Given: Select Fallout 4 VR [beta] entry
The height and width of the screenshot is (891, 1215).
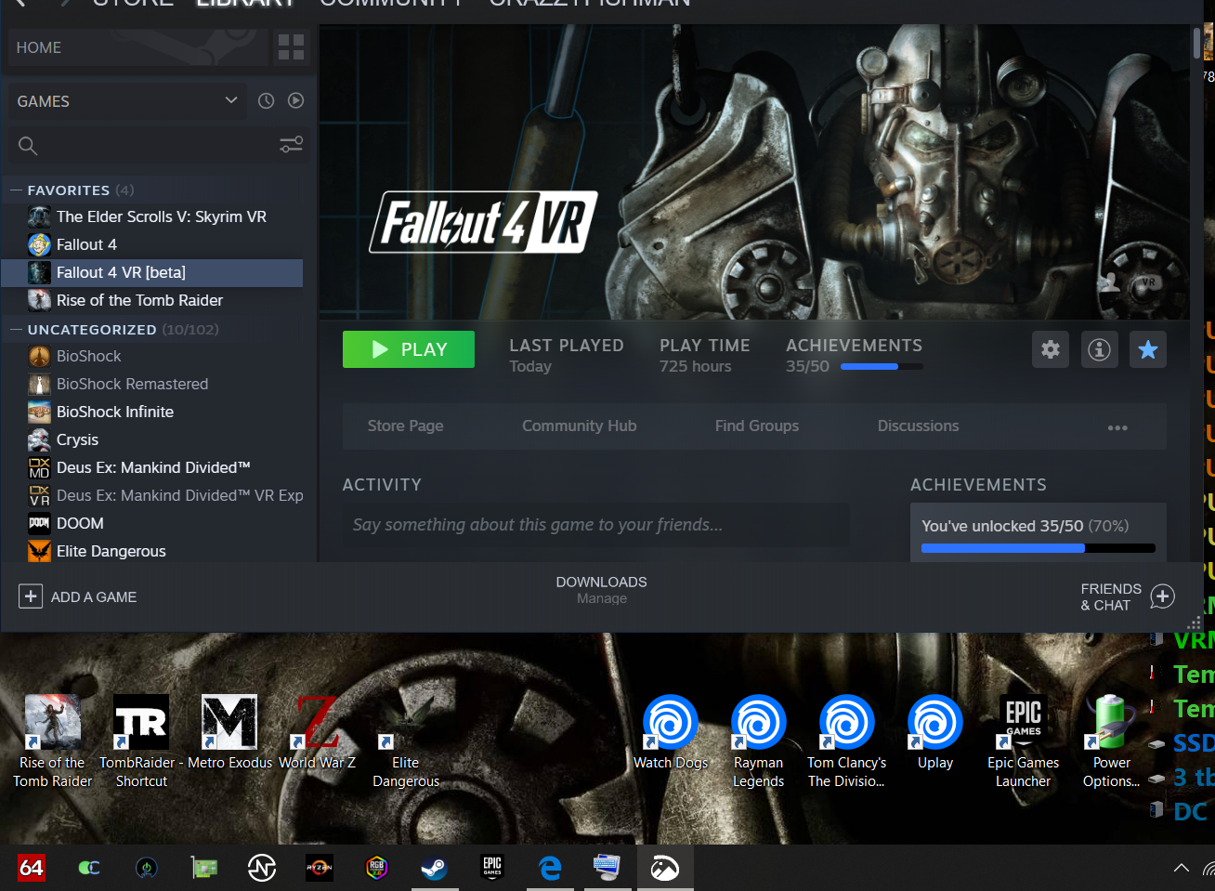Looking at the screenshot, I should point(152,272).
